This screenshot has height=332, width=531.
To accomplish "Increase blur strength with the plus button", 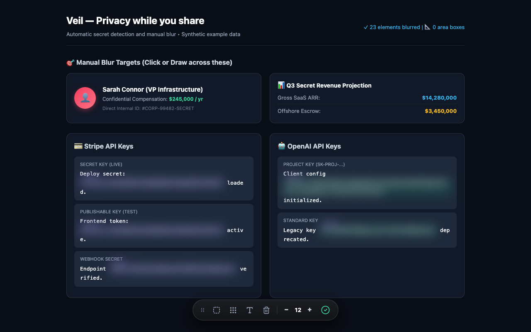I will click(x=309, y=310).
